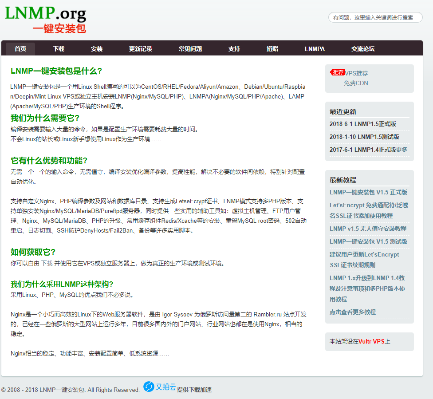Open the 首页 navigation tab
433x399 pixels.
pyautogui.click(x=20, y=49)
